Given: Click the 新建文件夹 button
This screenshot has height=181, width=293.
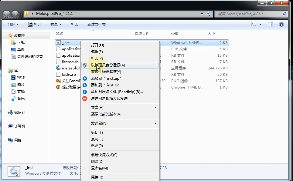Looking at the screenshot, I should pos(97,25).
